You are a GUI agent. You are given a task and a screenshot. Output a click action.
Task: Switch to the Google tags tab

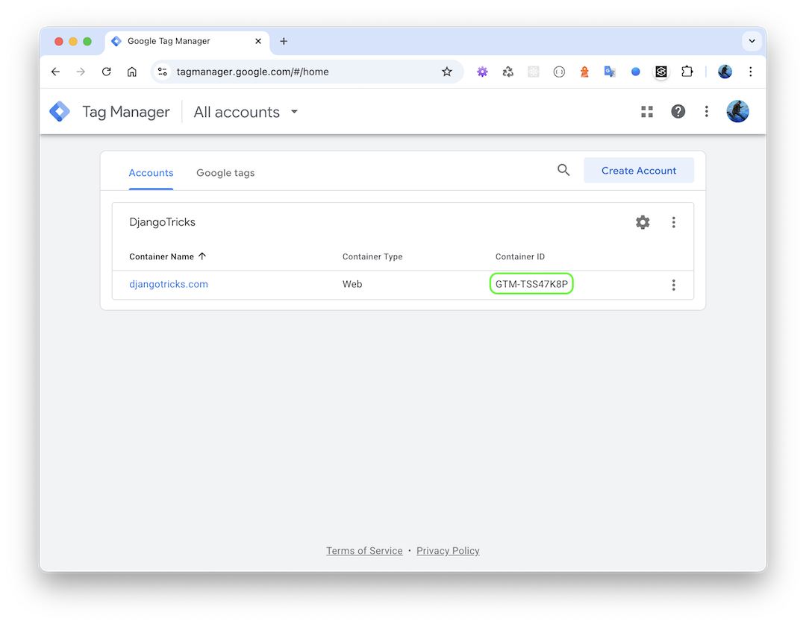coord(225,173)
